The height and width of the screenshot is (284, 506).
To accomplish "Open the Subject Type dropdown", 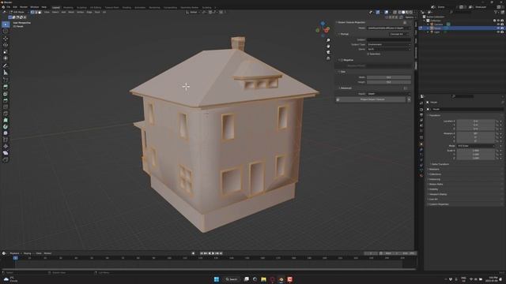I will [x=389, y=44].
